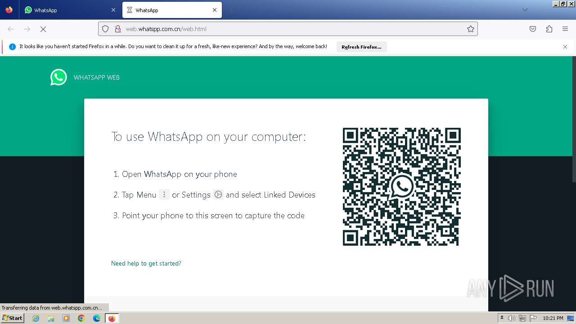Open the Need help to get started link
The image size is (576, 324).
tap(146, 263)
